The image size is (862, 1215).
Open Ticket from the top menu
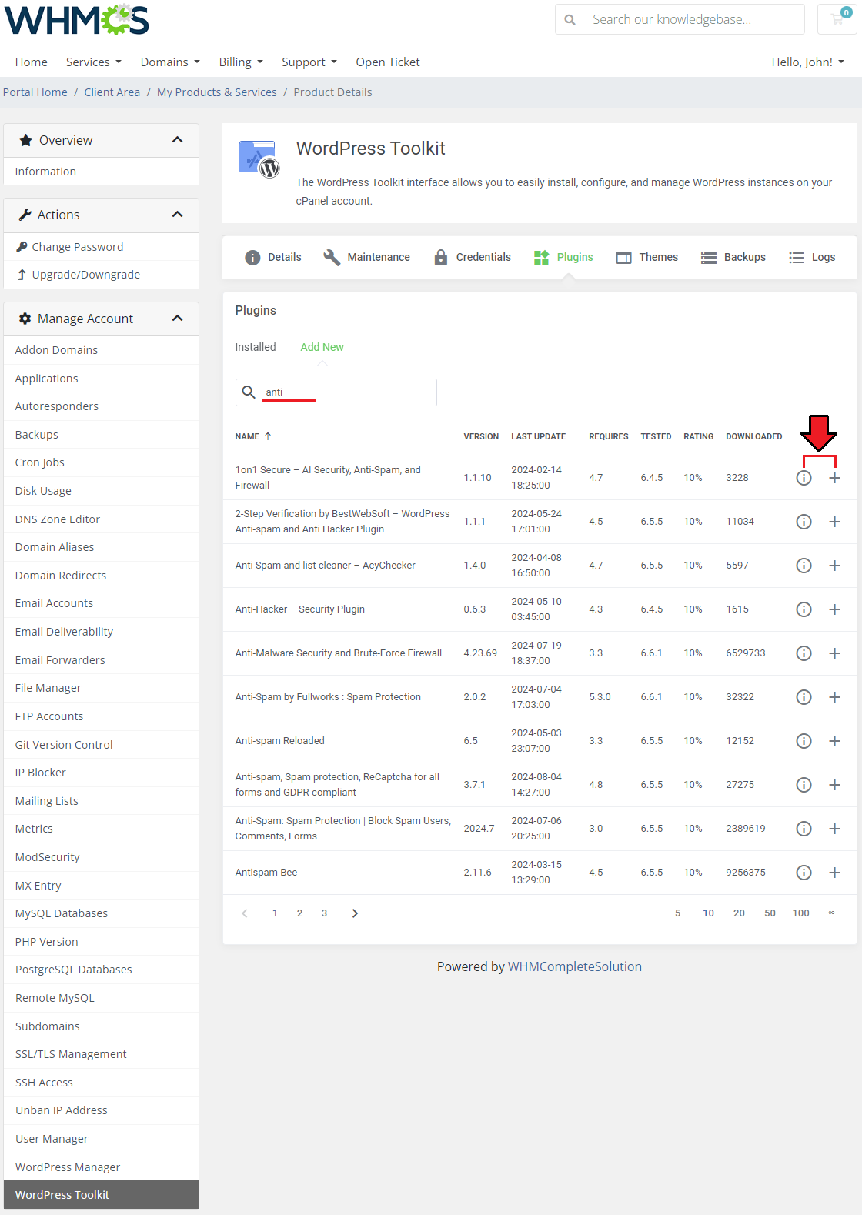(388, 62)
